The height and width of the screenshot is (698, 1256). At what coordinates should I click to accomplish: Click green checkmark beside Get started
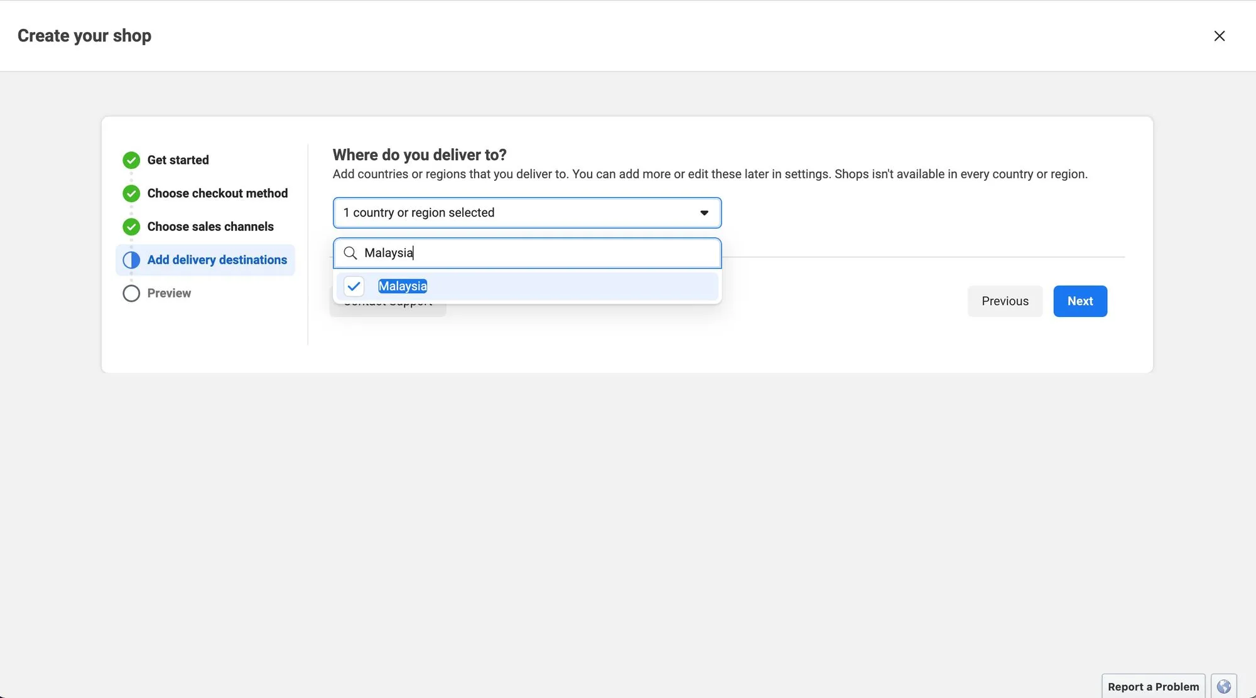131,160
